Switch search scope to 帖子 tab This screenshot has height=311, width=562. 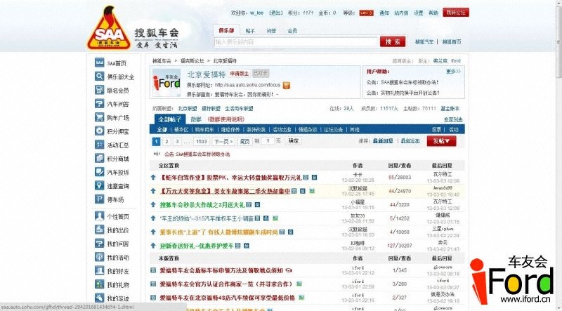click(250, 31)
